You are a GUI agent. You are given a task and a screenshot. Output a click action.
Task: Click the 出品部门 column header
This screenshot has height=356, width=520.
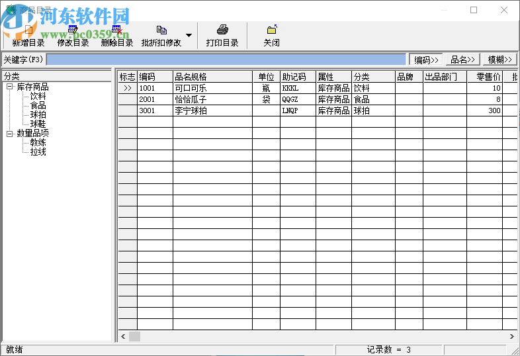(445, 77)
